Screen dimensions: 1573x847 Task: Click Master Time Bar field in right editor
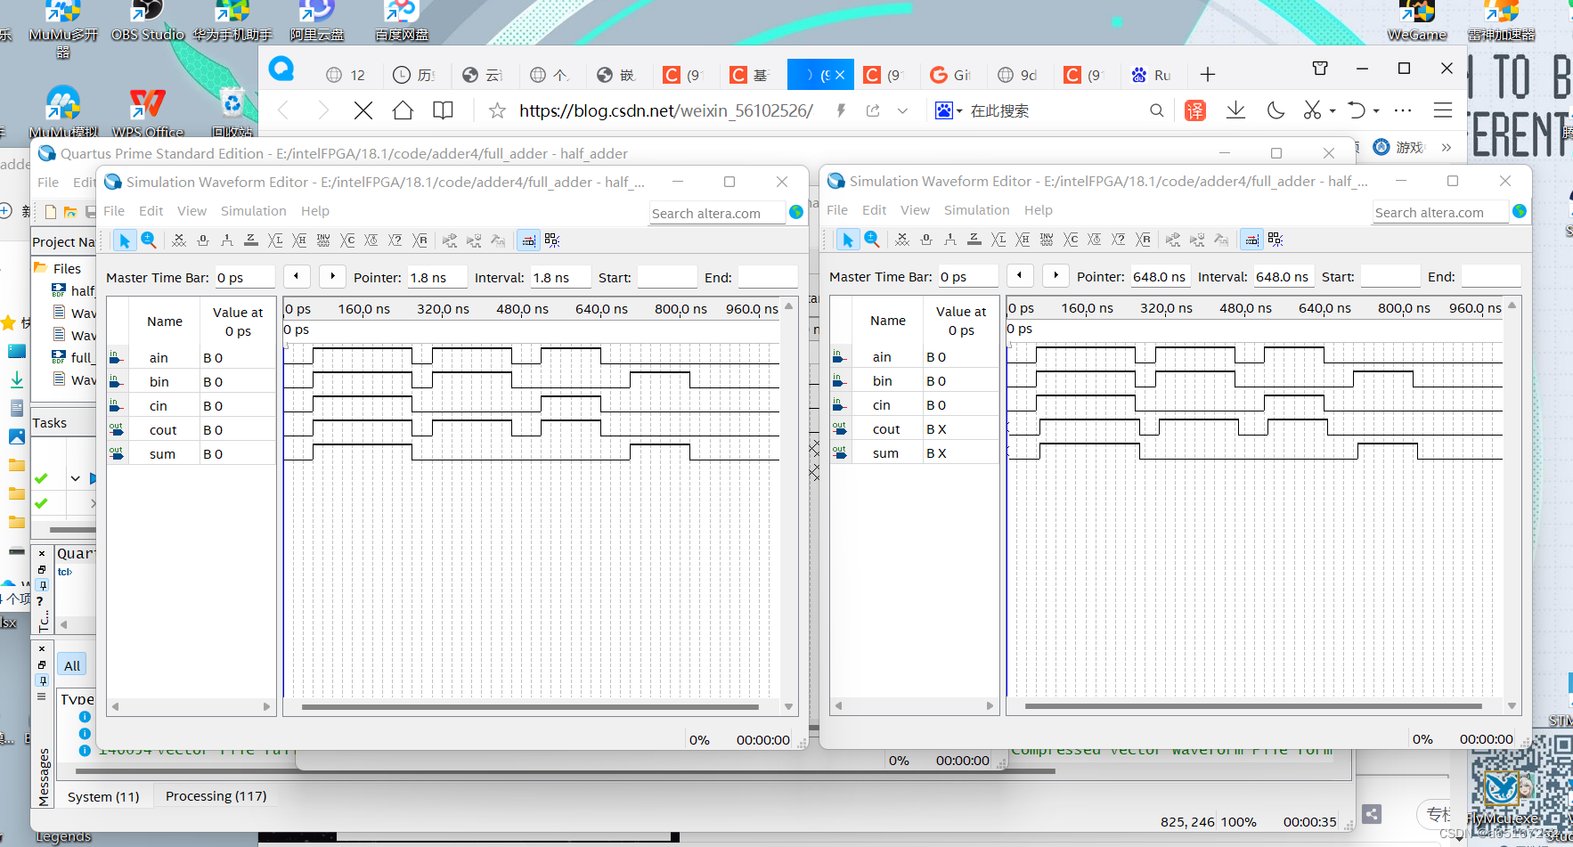968,276
